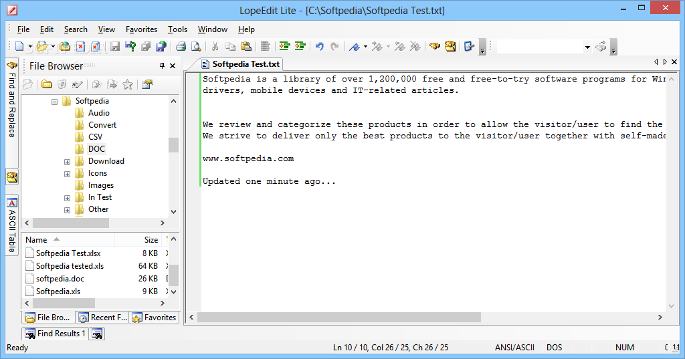This screenshot has width=685, height=359.
Task: Sort file list by Name column
Action: pos(68,240)
